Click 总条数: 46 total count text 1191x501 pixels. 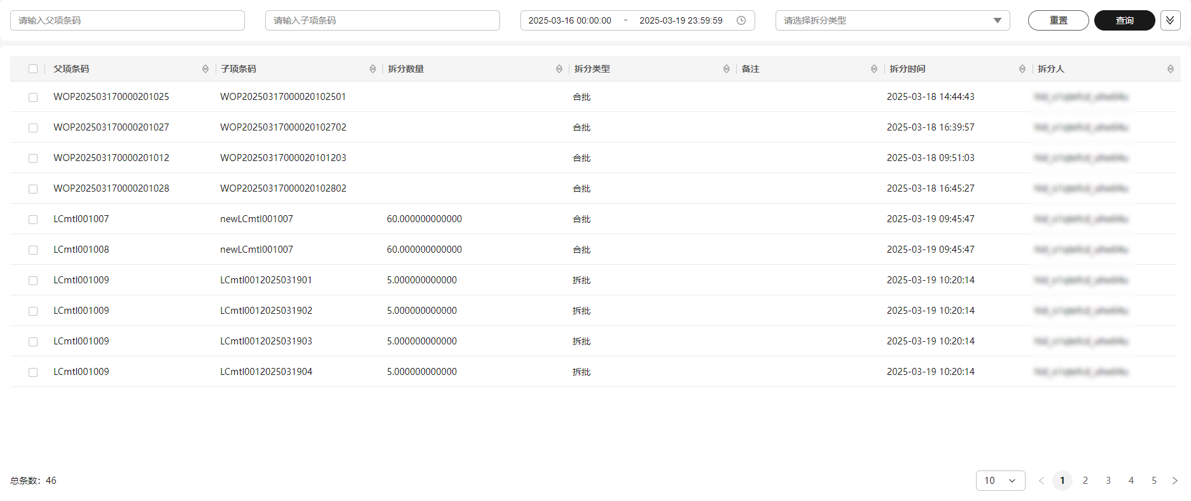pos(33,481)
